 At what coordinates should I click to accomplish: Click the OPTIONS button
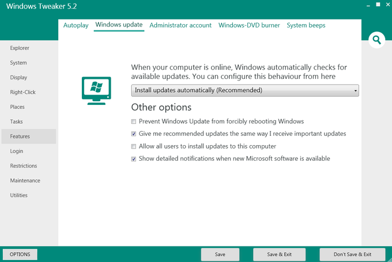coord(20,255)
